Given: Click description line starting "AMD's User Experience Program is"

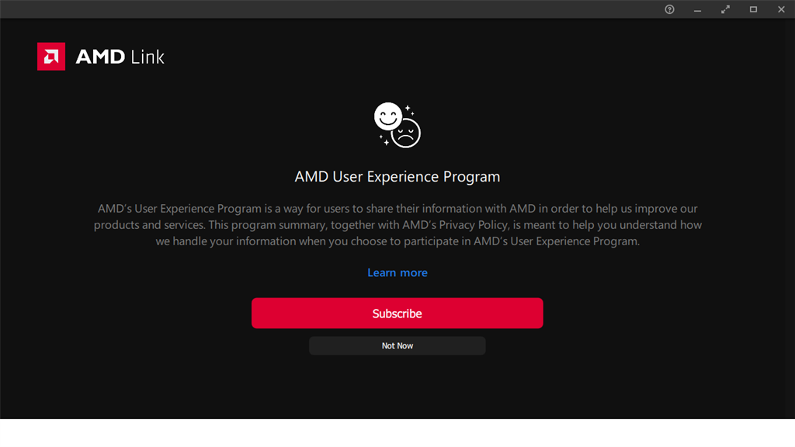Looking at the screenshot, I should (x=397, y=209).
